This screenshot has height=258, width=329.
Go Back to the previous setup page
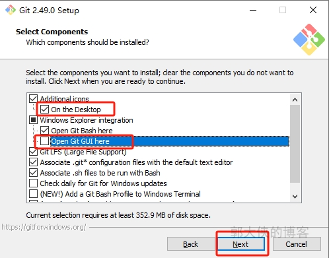(191, 244)
